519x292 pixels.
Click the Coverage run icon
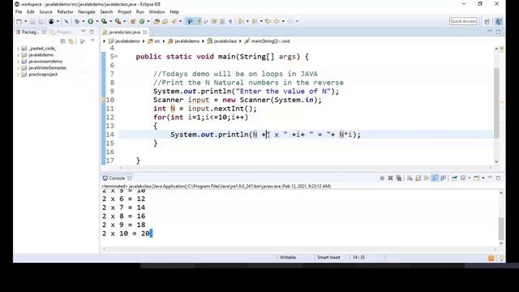point(104,22)
